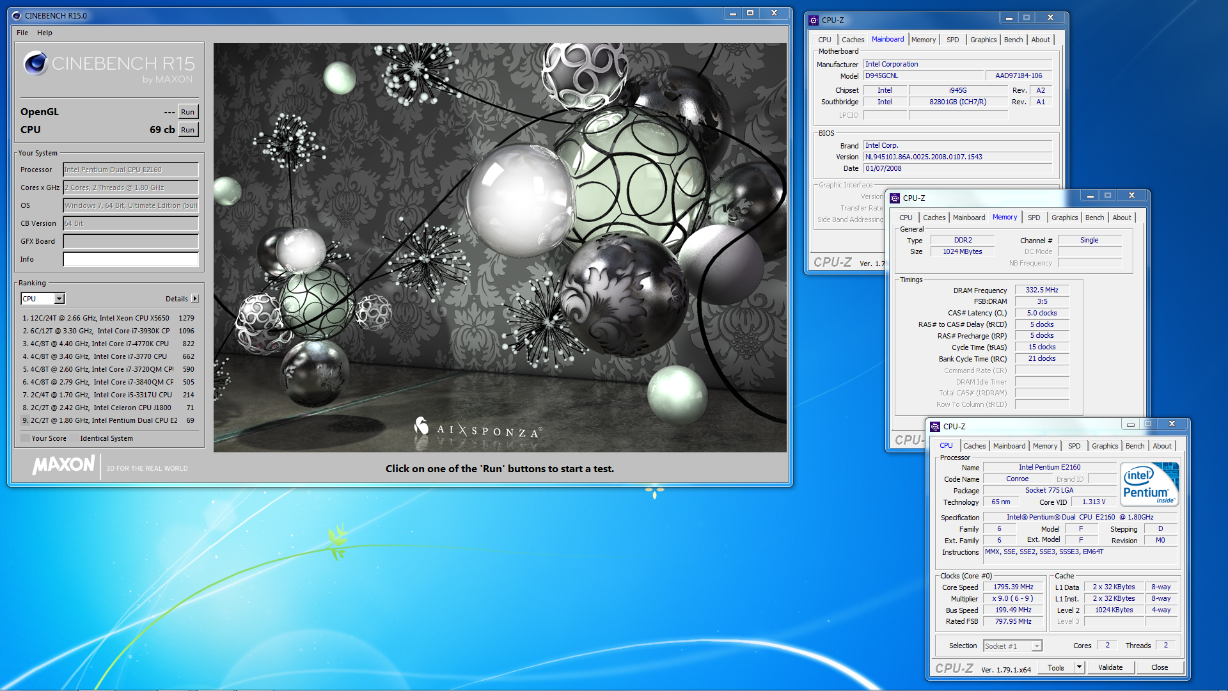Open About tab in front CPU-Z window

[1162, 446]
